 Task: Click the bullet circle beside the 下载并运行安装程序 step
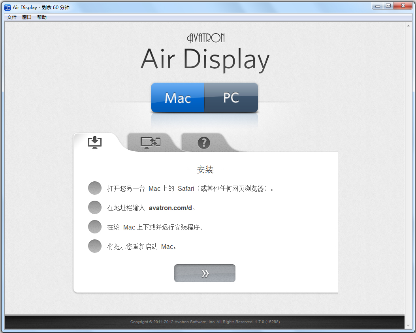pyautogui.click(x=95, y=227)
